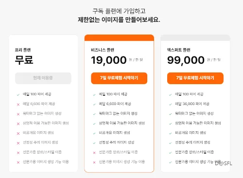Image resolution: width=243 pixels, height=178 pixels.
Task: Start the Expert plan 7-day free trial
Action: click(x=195, y=78)
